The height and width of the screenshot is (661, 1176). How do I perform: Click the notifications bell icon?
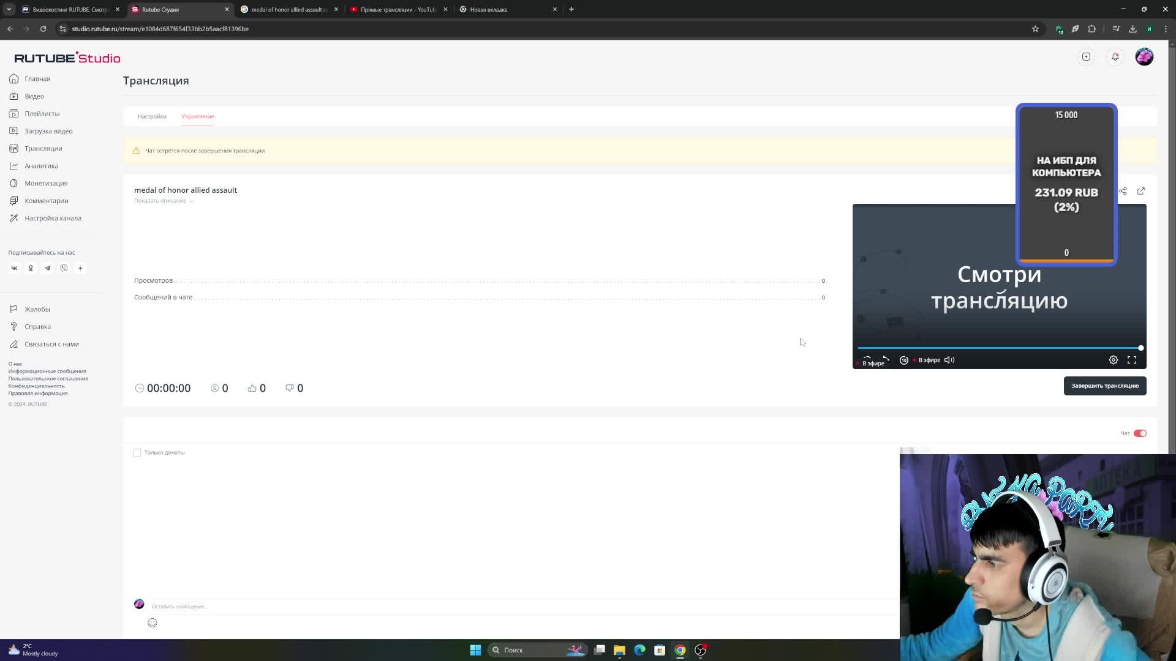point(1115,57)
